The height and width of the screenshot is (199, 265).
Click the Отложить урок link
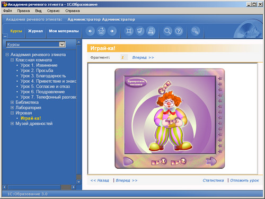244,180
